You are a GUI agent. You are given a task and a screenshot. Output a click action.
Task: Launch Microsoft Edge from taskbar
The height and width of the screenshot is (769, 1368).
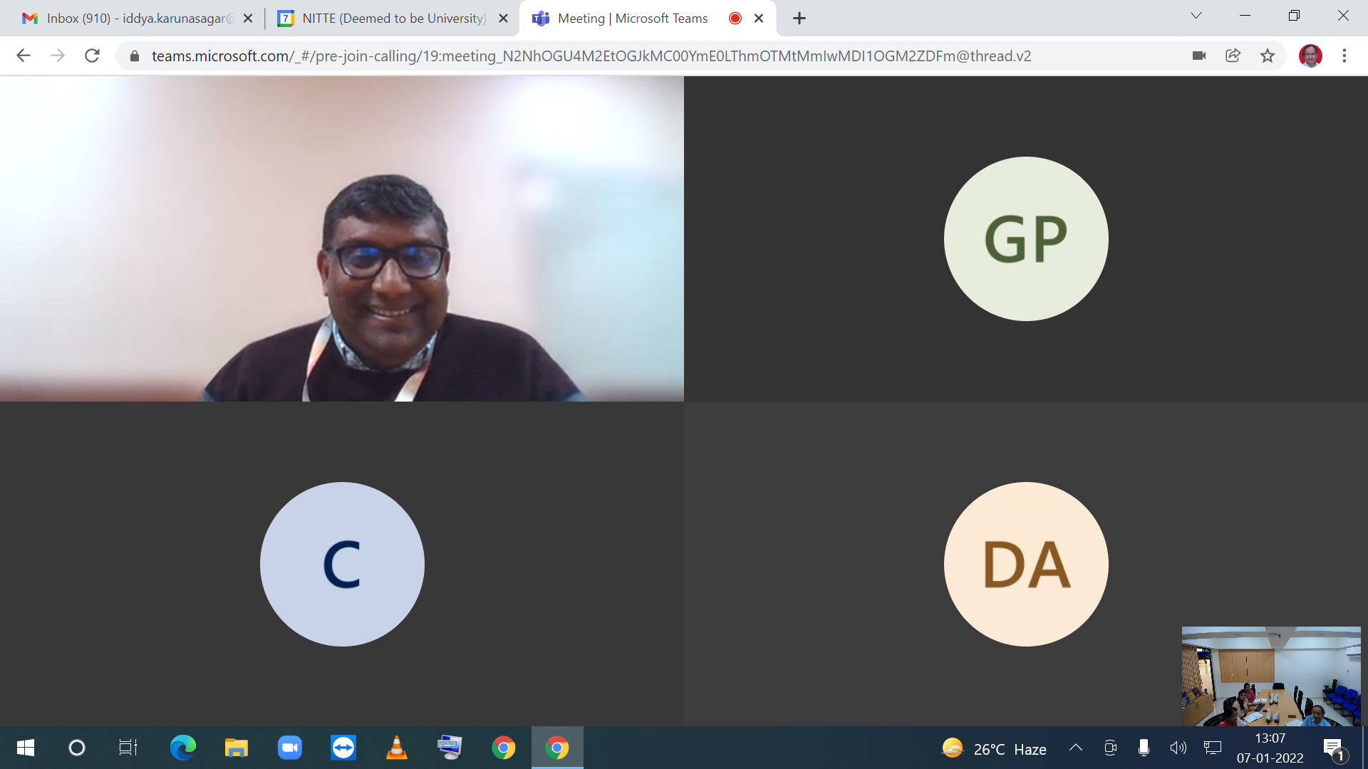click(182, 748)
